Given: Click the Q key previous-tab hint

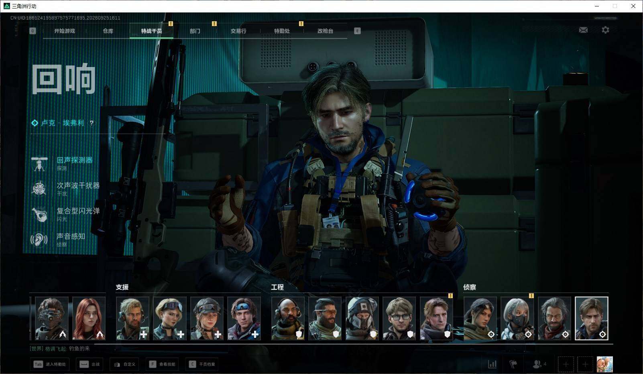Looking at the screenshot, I should click(33, 31).
